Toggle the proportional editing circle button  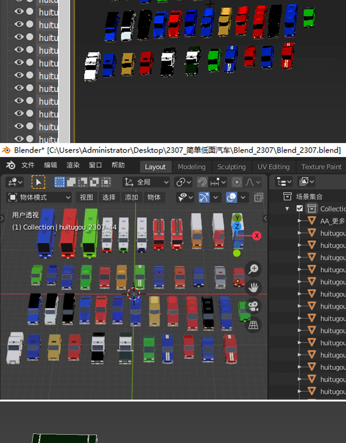click(x=237, y=182)
